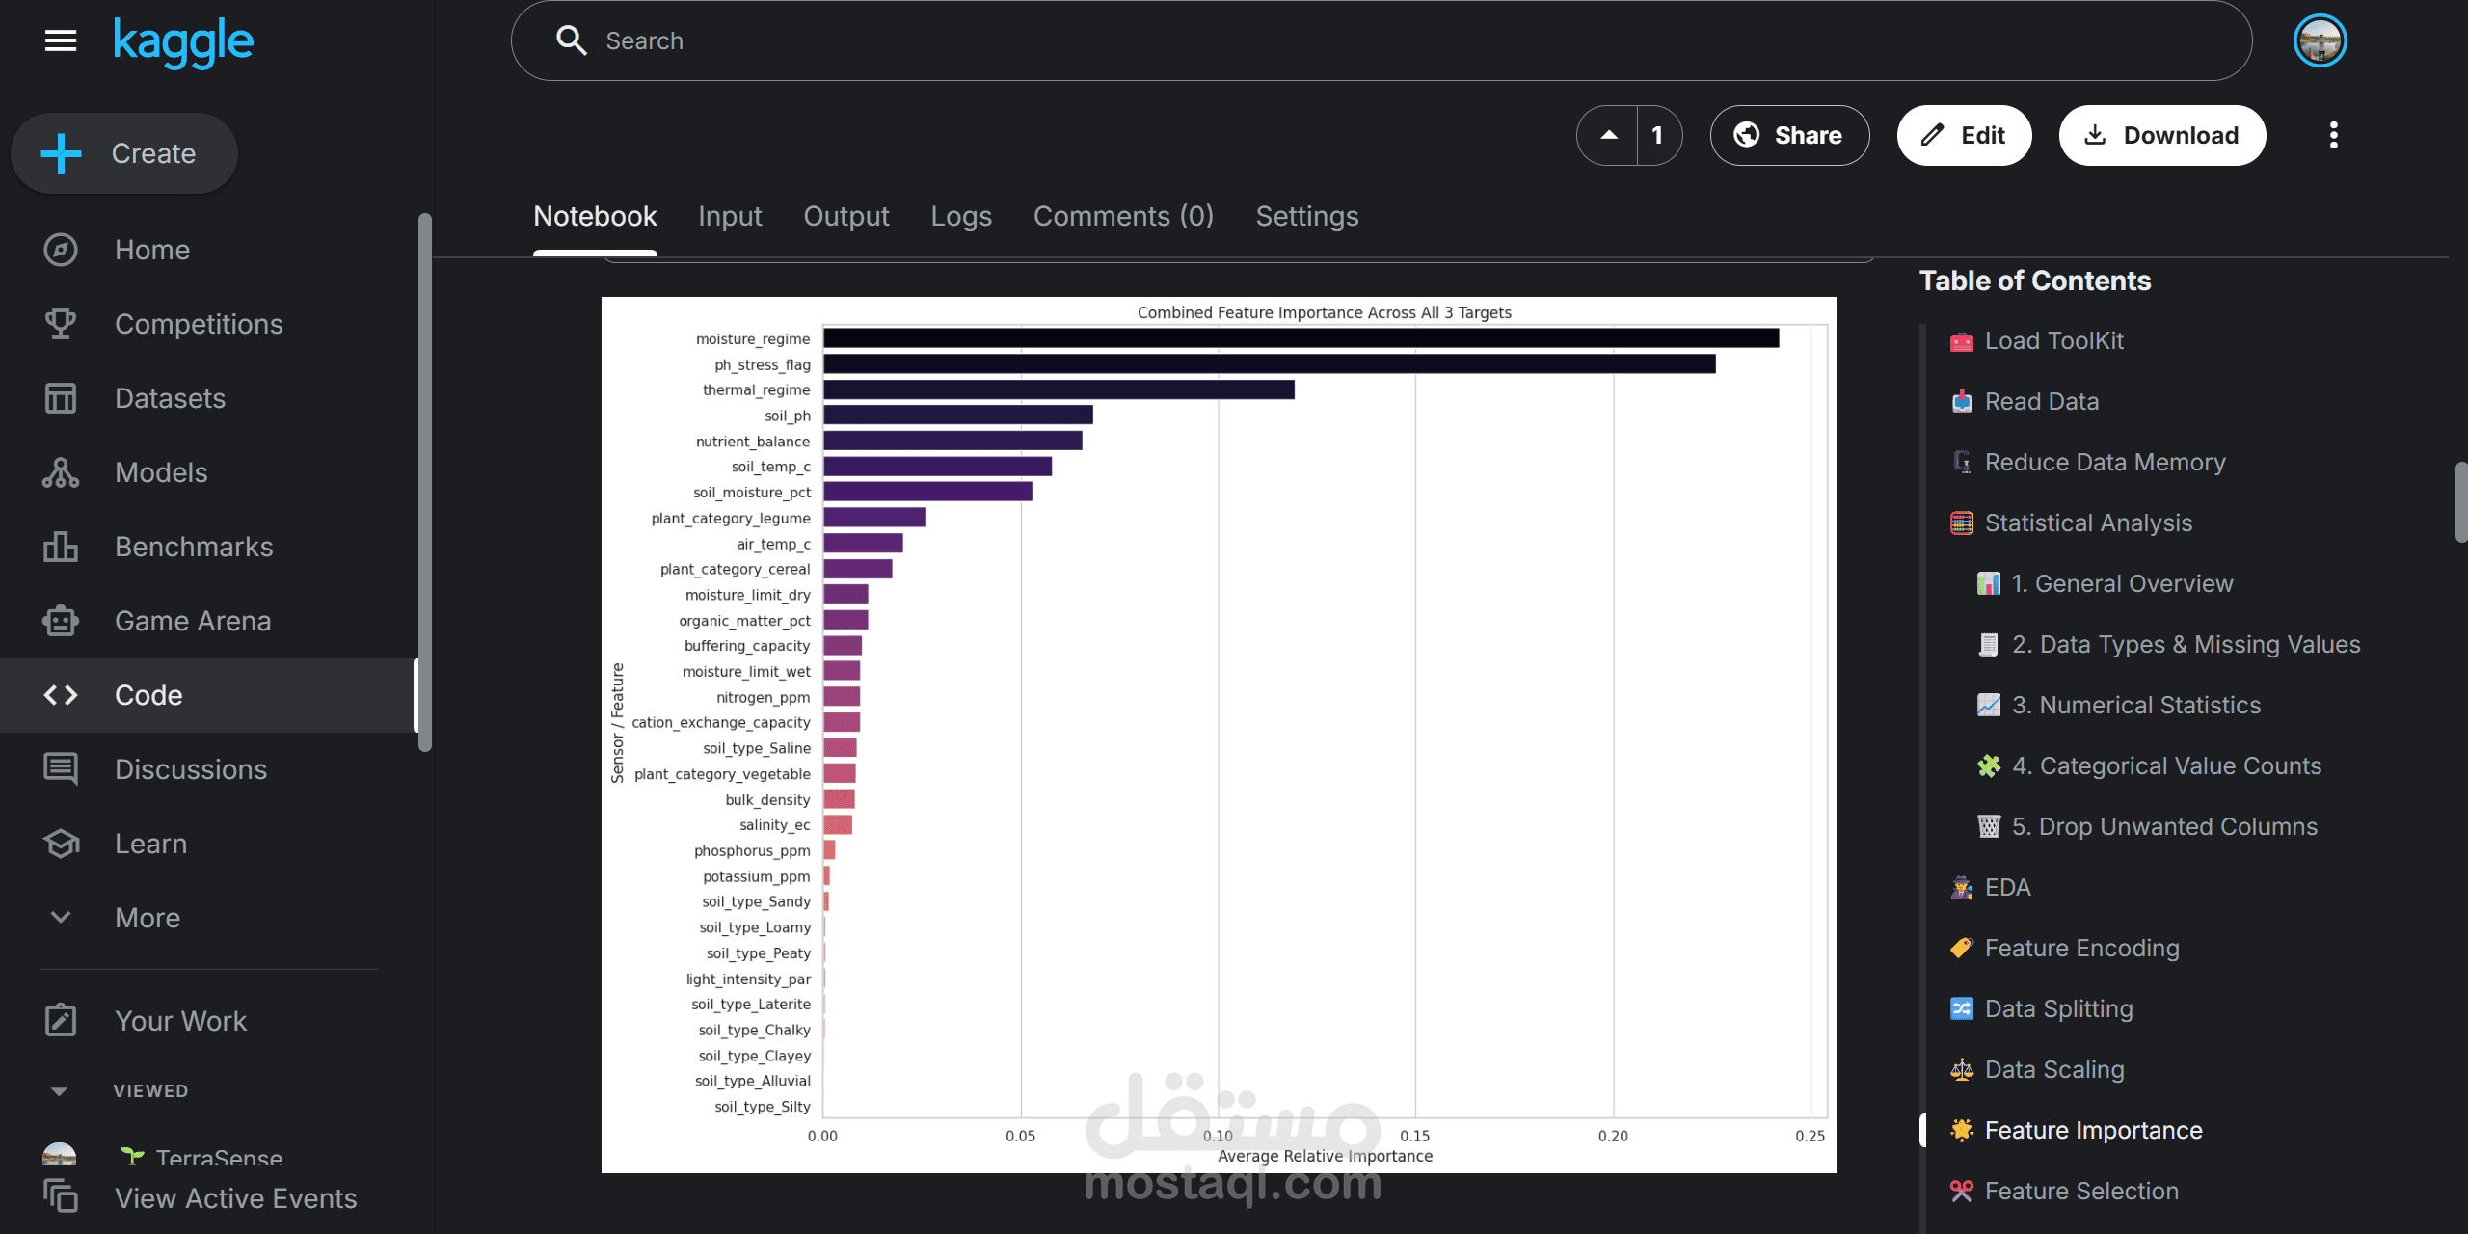Click the Edit notebook button

(1964, 135)
